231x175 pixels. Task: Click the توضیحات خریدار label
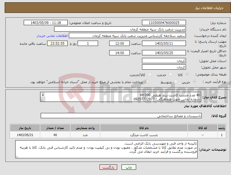coord(213,150)
